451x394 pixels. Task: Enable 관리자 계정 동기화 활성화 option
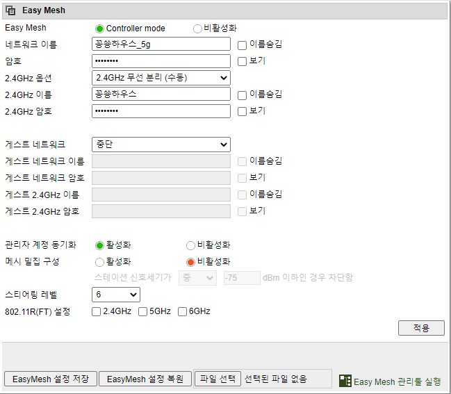99,245
